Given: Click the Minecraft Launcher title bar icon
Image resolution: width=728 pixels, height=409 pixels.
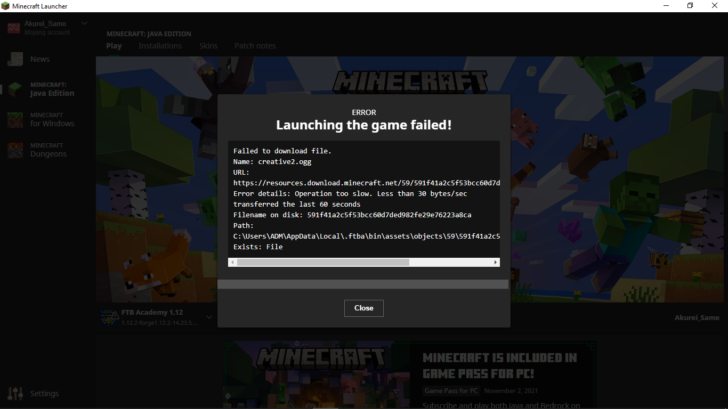Looking at the screenshot, I should click(6, 6).
